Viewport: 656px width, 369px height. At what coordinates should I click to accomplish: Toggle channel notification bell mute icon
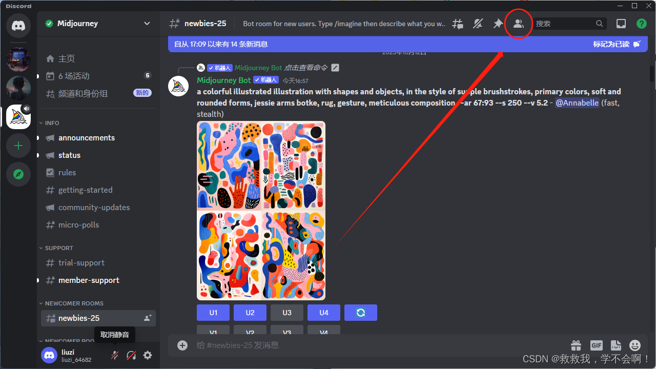pyautogui.click(x=478, y=24)
